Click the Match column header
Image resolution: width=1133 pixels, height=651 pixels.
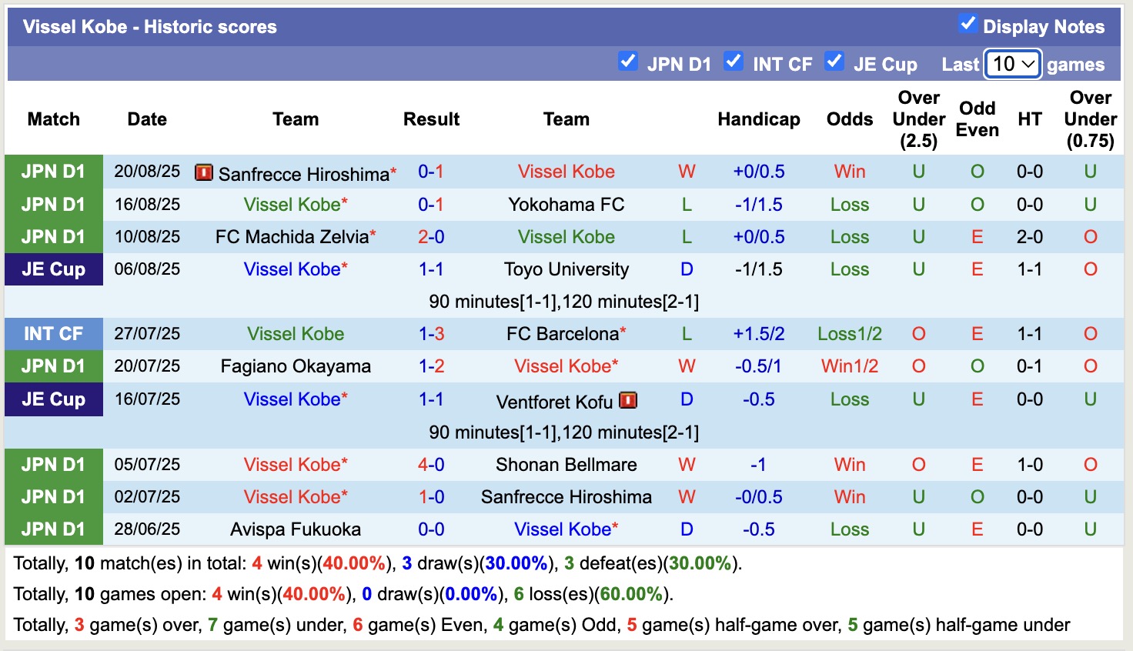(x=53, y=119)
